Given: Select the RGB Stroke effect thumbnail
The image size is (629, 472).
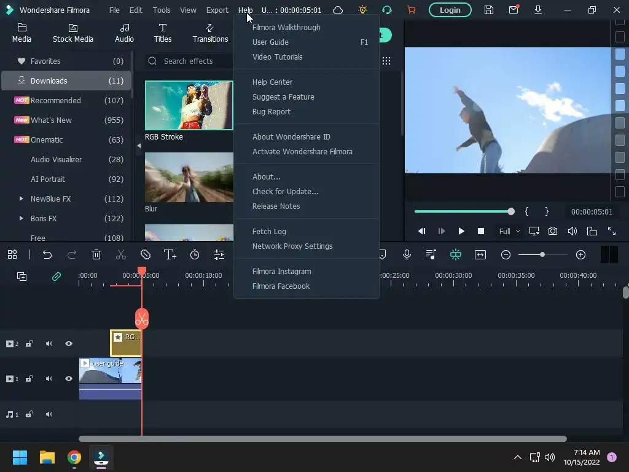Looking at the screenshot, I should (x=189, y=105).
